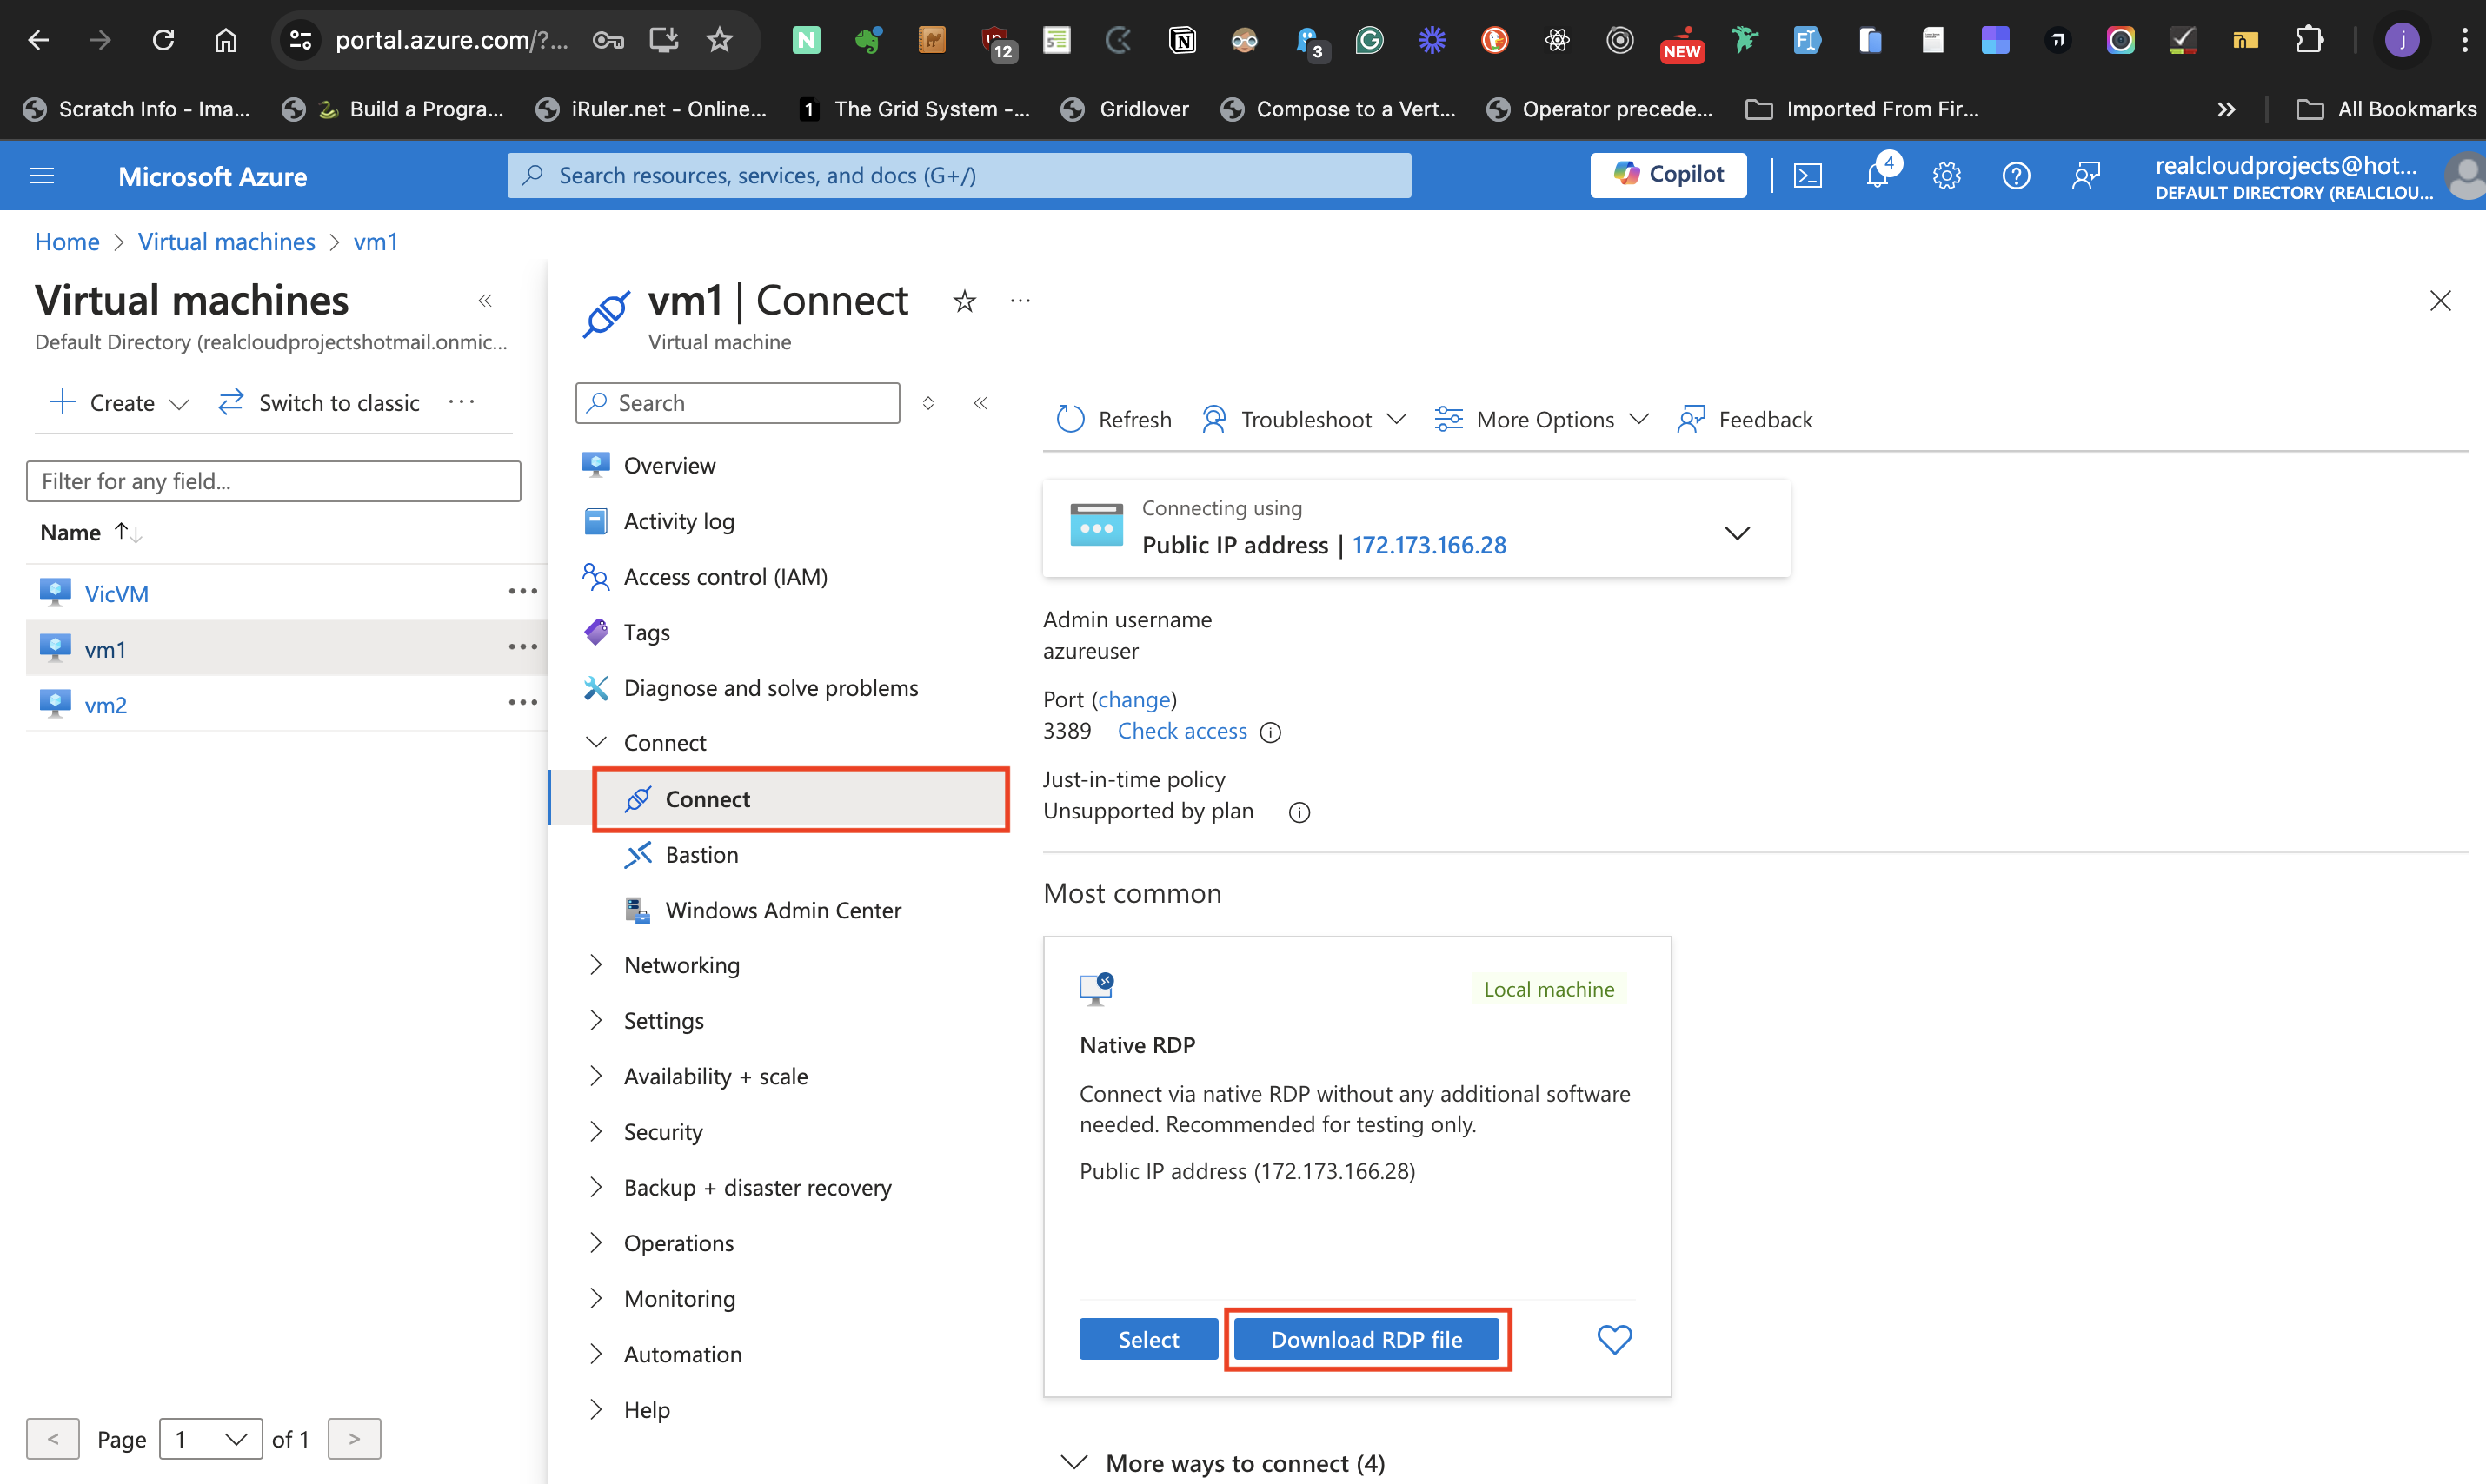Open the More Options dropdown
Image resolution: width=2486 pixels, height=1484 pixels.
tap(1539, 419)
